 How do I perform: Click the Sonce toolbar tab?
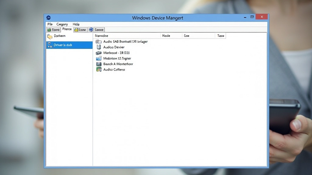97,29
